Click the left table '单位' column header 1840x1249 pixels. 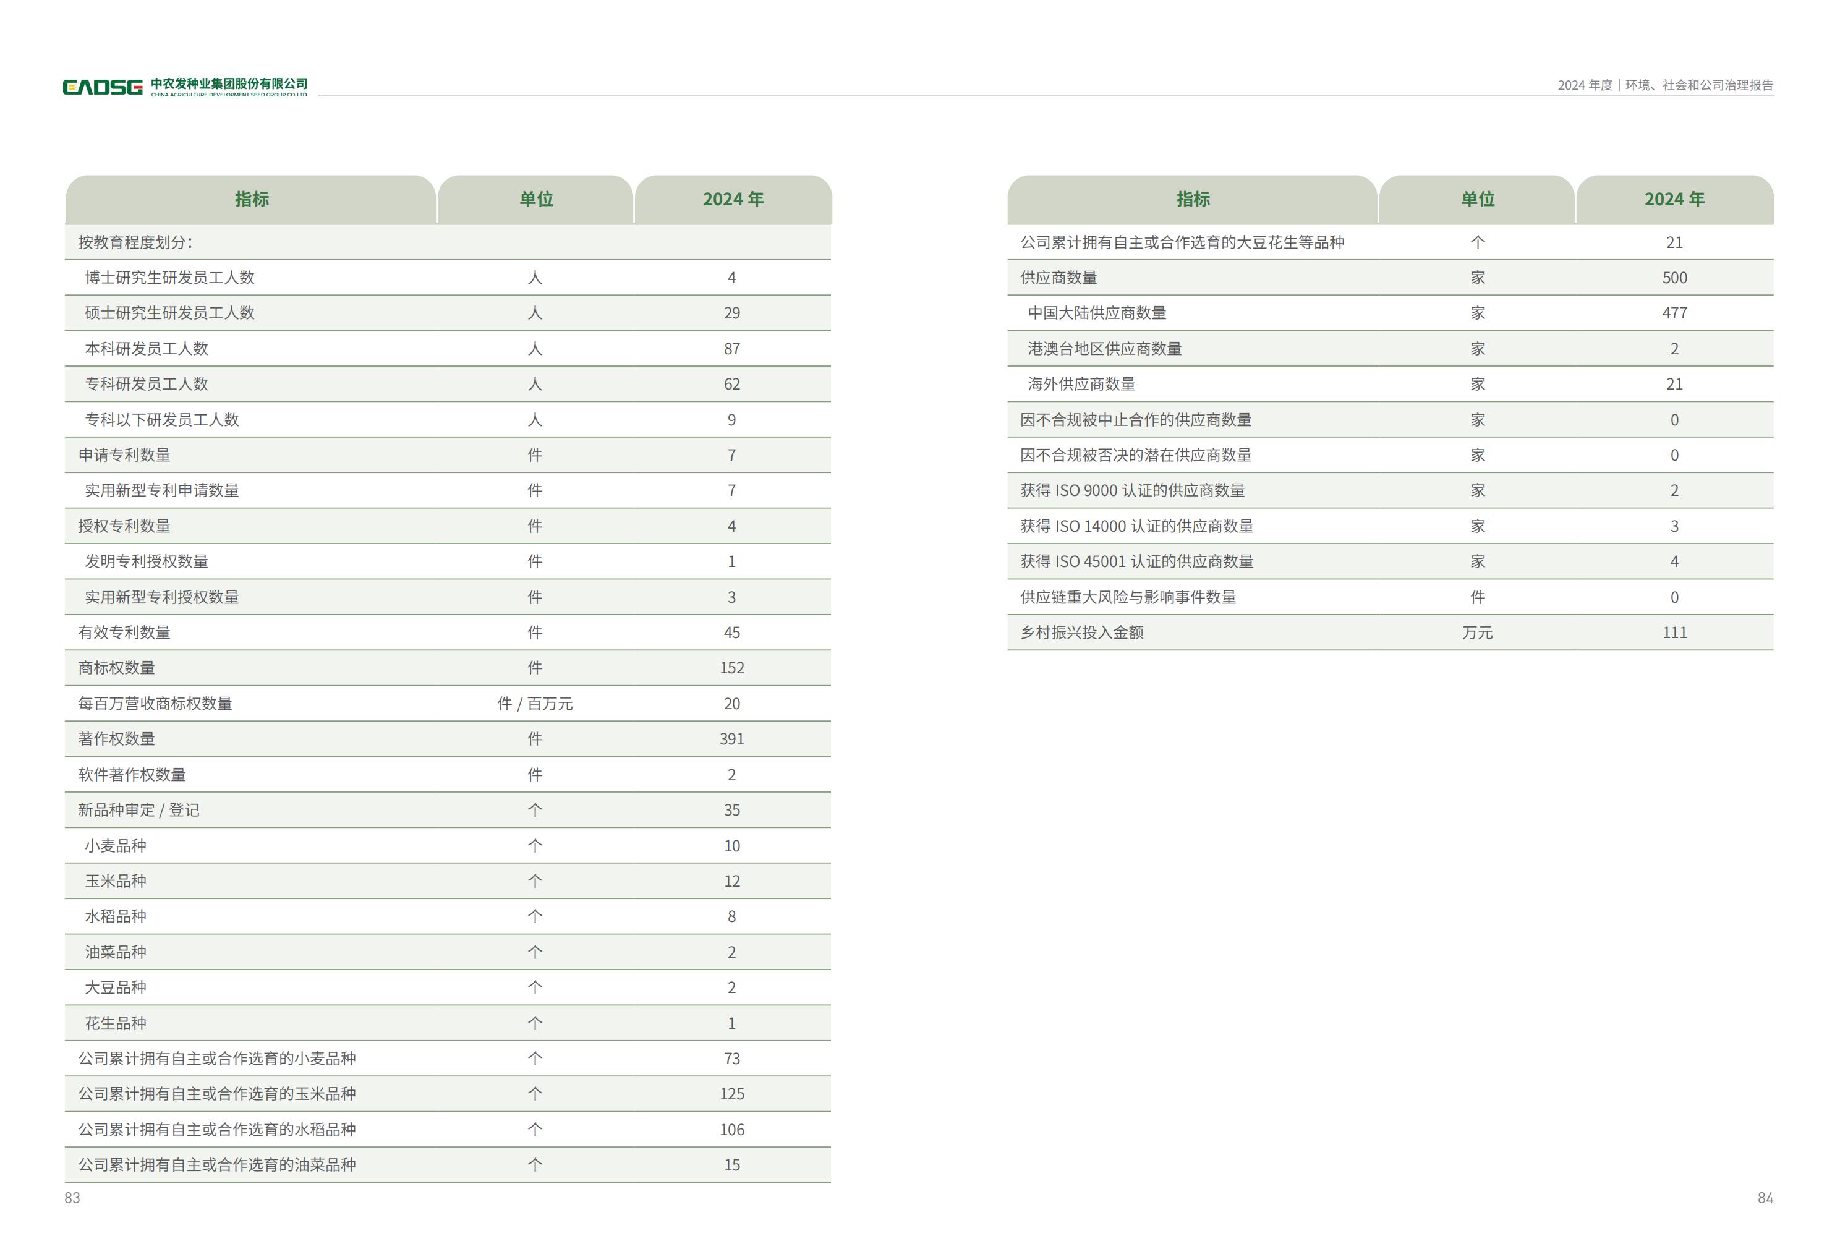pos(536,199)
